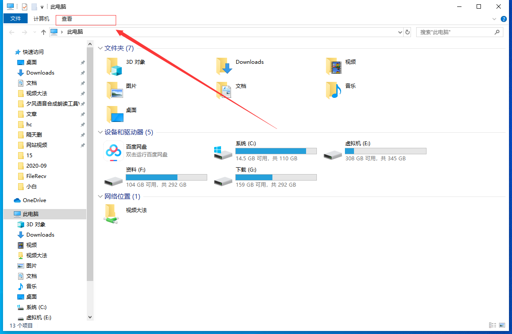Open the 视频大法 network location icon
512x334 pixels.
tap(111, 213)
